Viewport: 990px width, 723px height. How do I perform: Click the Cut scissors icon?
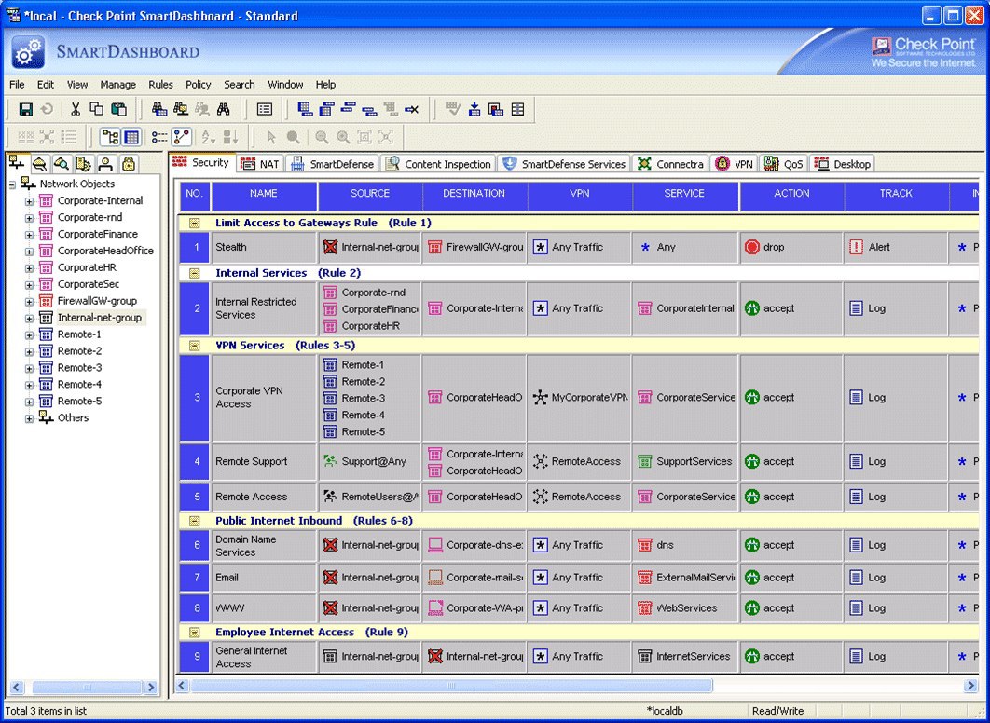pyautogui.click(x=76, y=110)
